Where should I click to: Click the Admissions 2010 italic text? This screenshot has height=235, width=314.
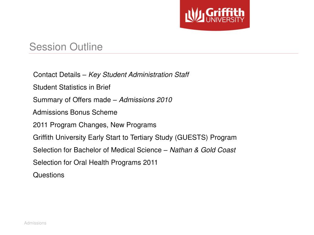coord(146,100)
